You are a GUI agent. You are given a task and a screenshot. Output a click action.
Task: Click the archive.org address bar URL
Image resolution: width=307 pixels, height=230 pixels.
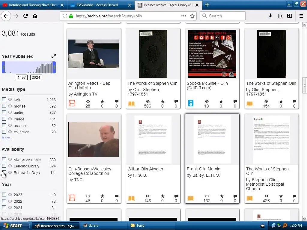[109, 16]
